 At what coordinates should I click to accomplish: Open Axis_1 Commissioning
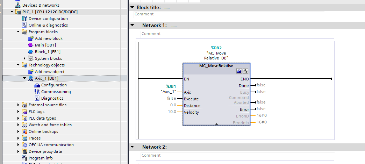tap(56, 92)
